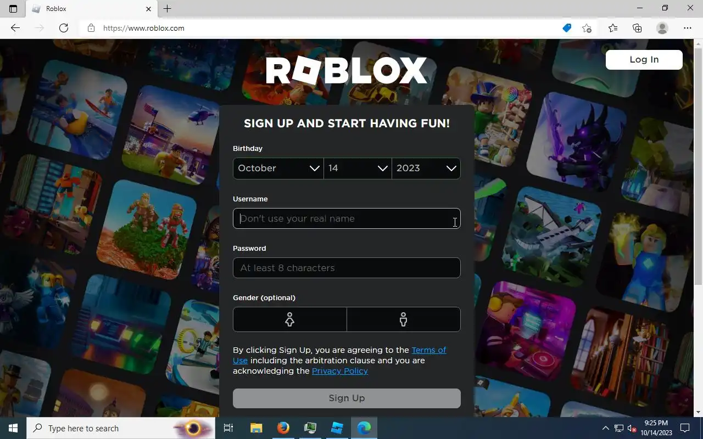Screen dimensions: 703x439
Task: Open the Windows Start menu
Action: click(x=13, y=428)
